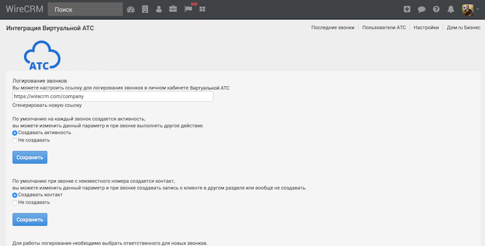
Task: Open the contacts person icon
Action: click(159, 9)
